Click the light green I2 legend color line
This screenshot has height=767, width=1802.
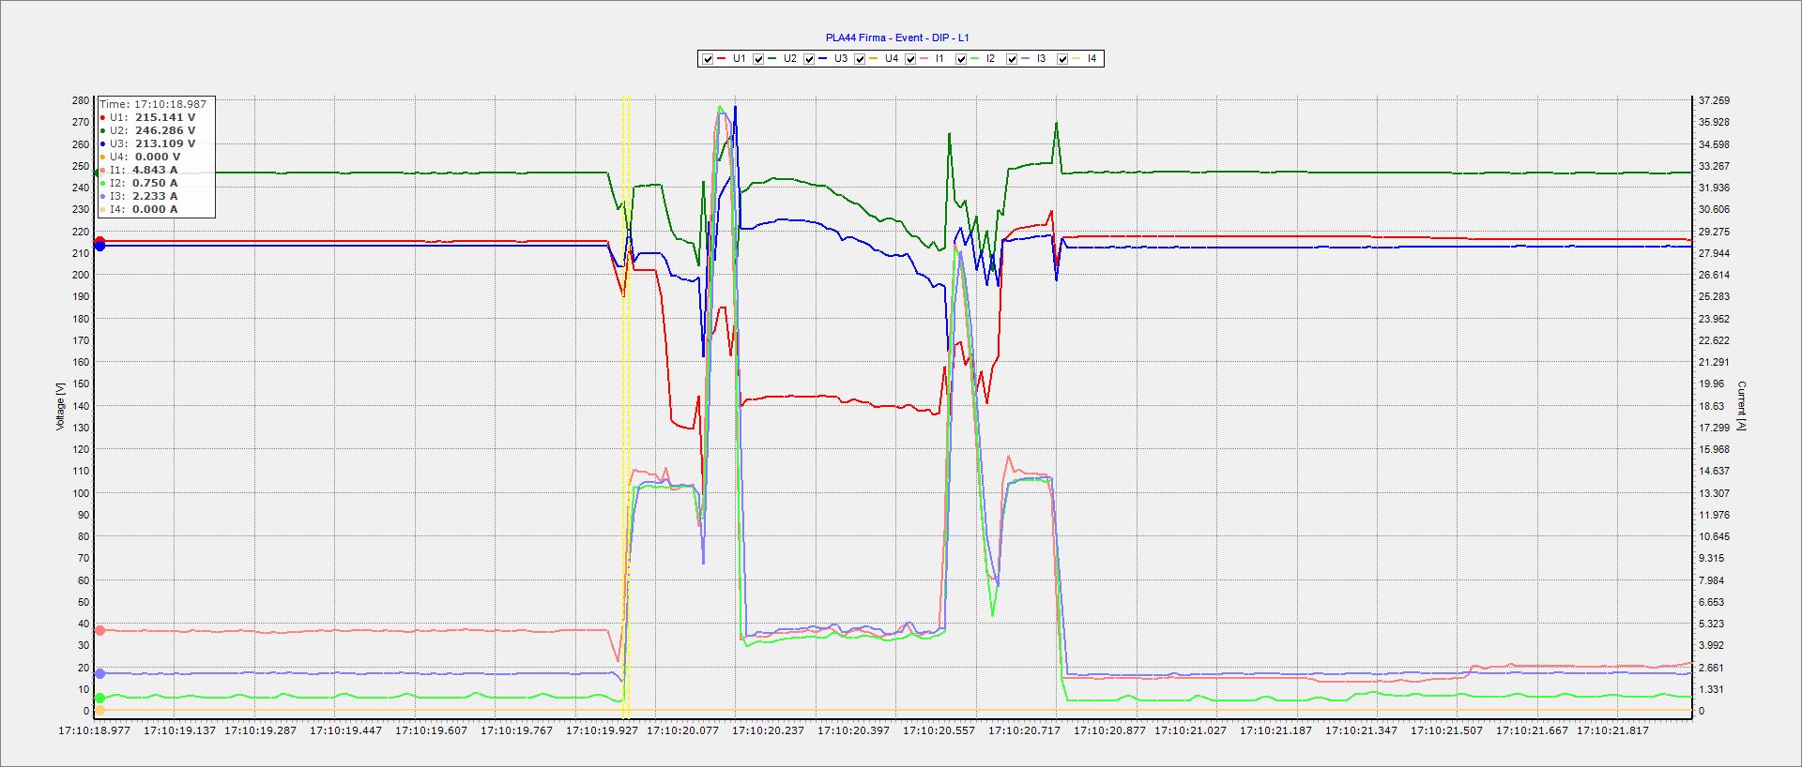[x=975, y=59]
